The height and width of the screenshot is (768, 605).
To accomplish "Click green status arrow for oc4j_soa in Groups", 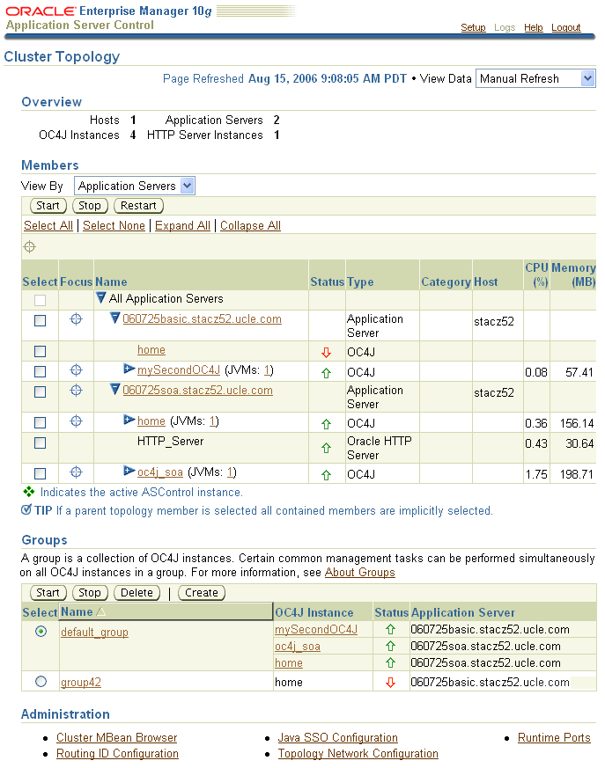I will (x=390, y=646).
